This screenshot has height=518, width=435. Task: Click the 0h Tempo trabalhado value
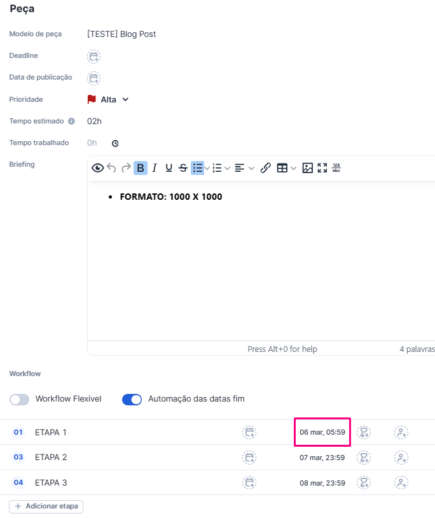click(92, 143)
